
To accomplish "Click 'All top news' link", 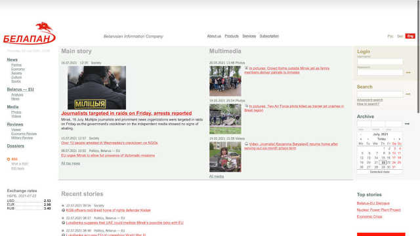I will coord(70,163).
